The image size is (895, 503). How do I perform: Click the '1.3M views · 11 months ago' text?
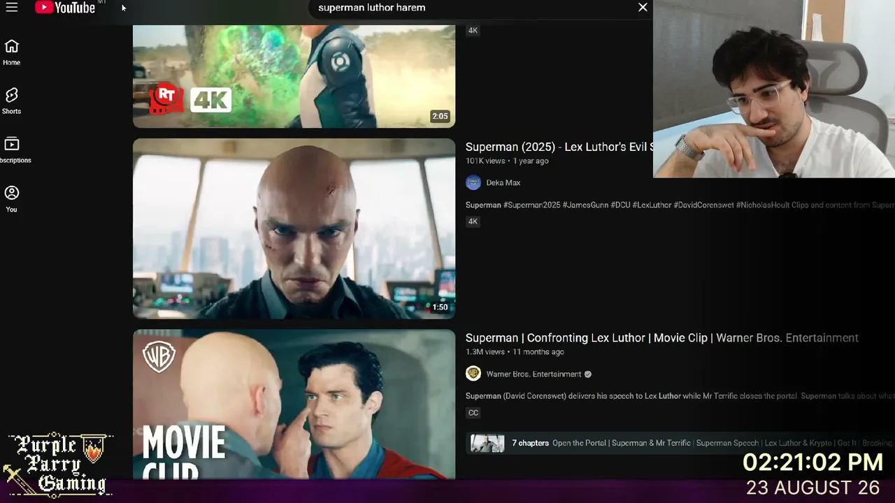(x=515, y=352)
